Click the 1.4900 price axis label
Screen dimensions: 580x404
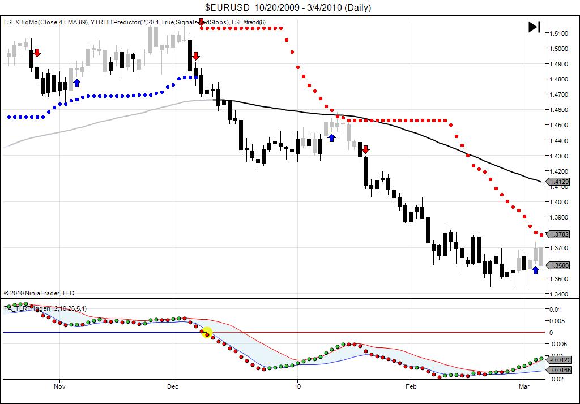[559, 64]
